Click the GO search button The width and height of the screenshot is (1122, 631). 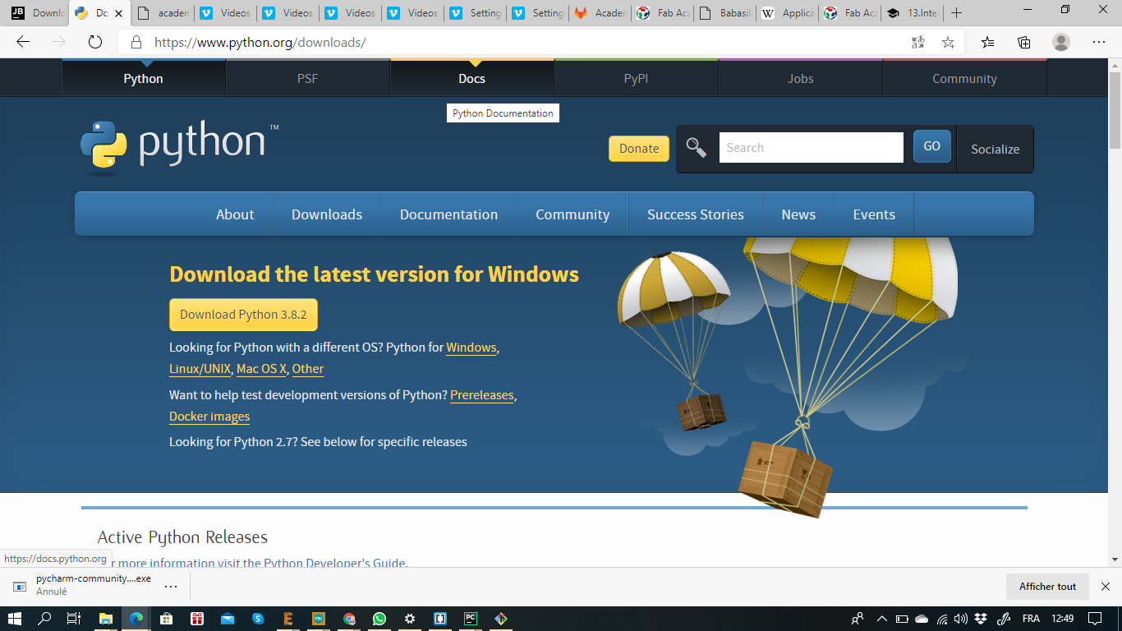pyautogui.click(x=932, y=146)
